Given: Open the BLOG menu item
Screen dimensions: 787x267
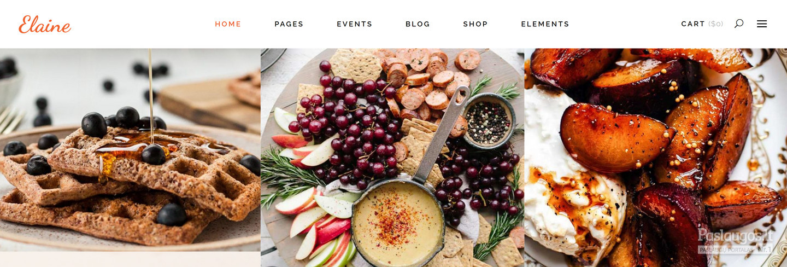Looking at the screenshot, I should 418,24.
